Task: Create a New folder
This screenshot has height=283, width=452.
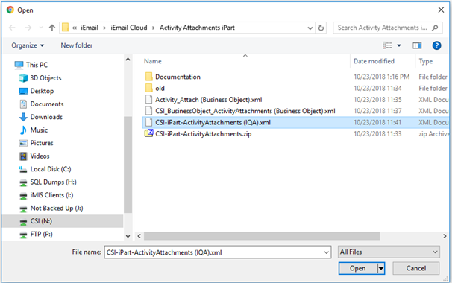Action: pyautogui.click(x=77, y=45)
